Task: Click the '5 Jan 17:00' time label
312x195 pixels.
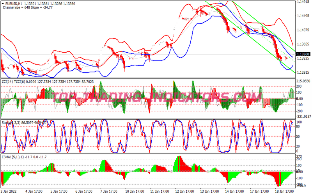Action: pos(59,191)
